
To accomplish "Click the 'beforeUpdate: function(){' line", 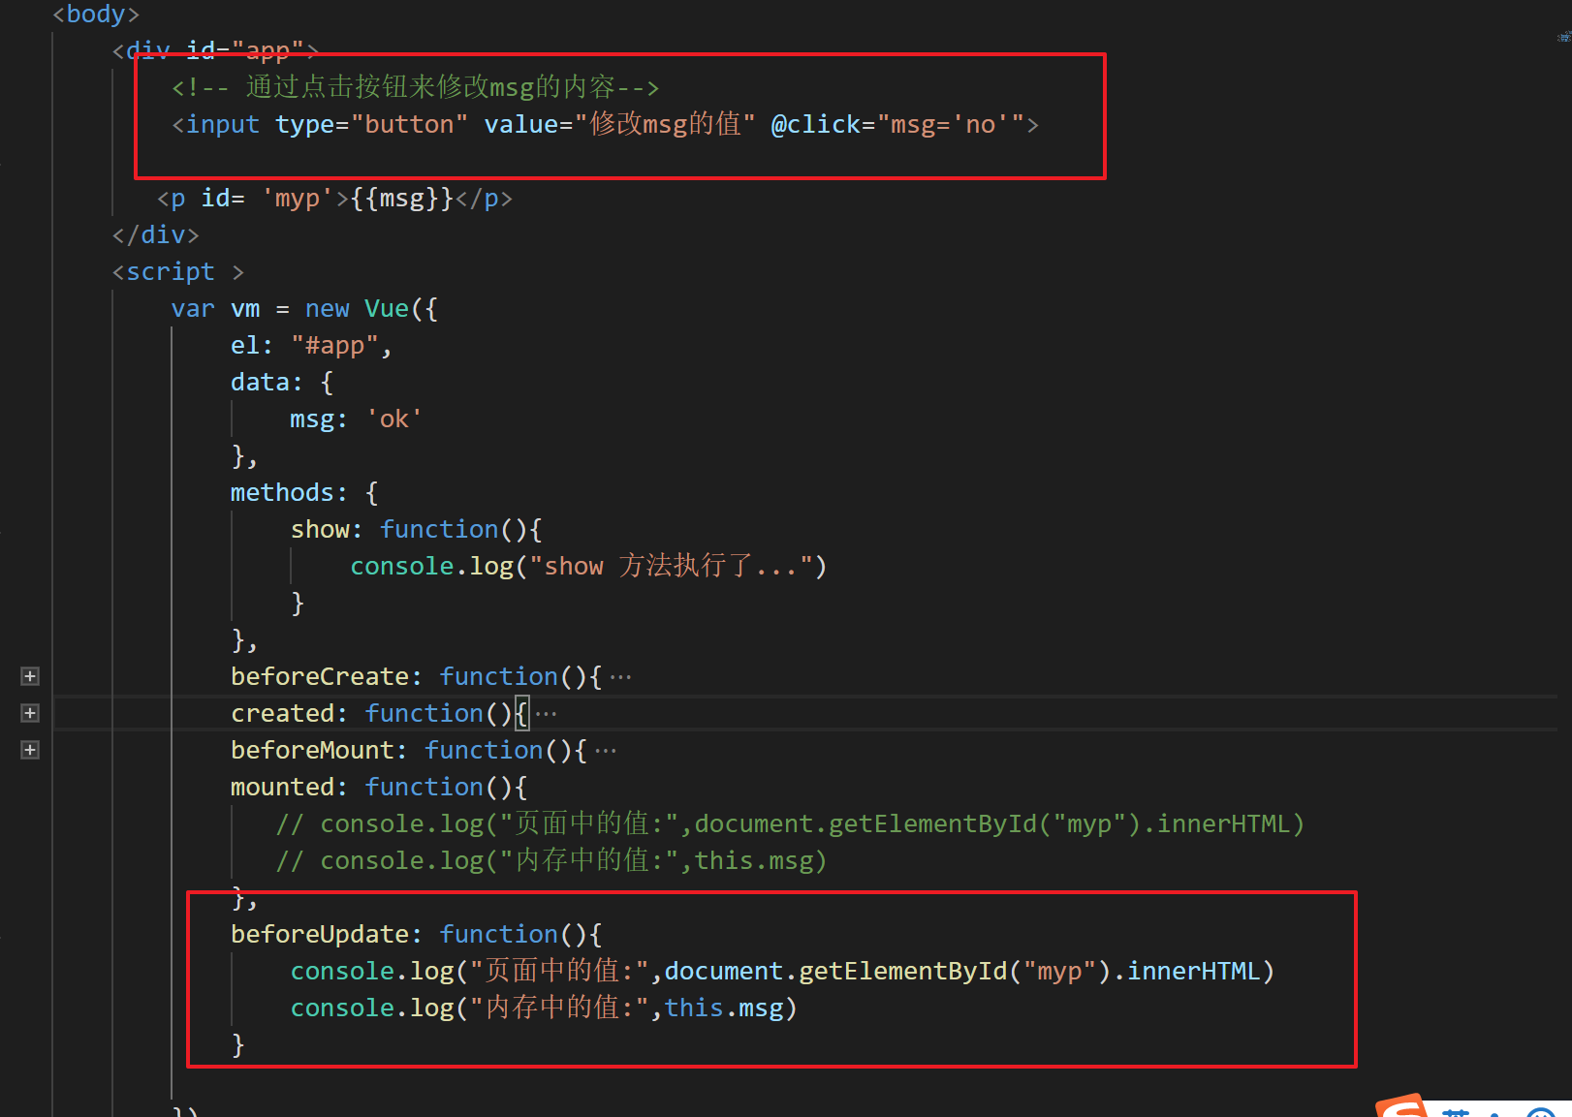I will point(417,934).
